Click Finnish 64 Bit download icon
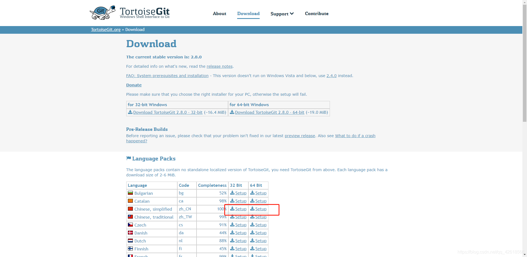 [252, 248]
